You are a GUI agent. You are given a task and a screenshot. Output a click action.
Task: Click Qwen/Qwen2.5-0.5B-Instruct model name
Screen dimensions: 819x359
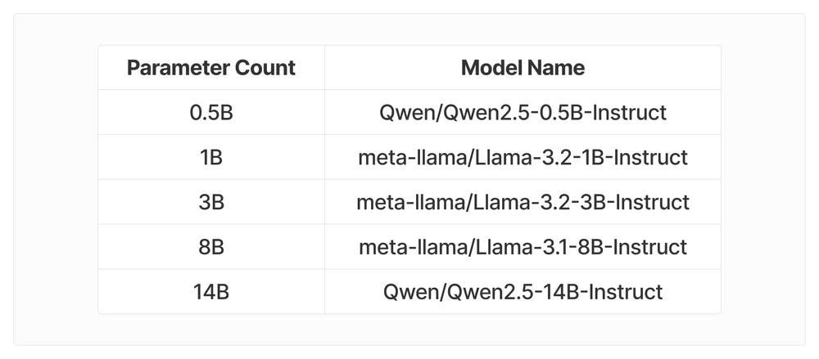[x=523, y=113]
